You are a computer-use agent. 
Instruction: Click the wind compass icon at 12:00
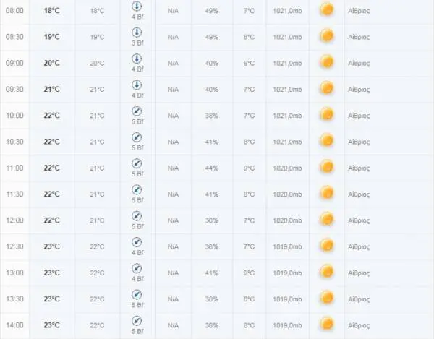[137, 216]
